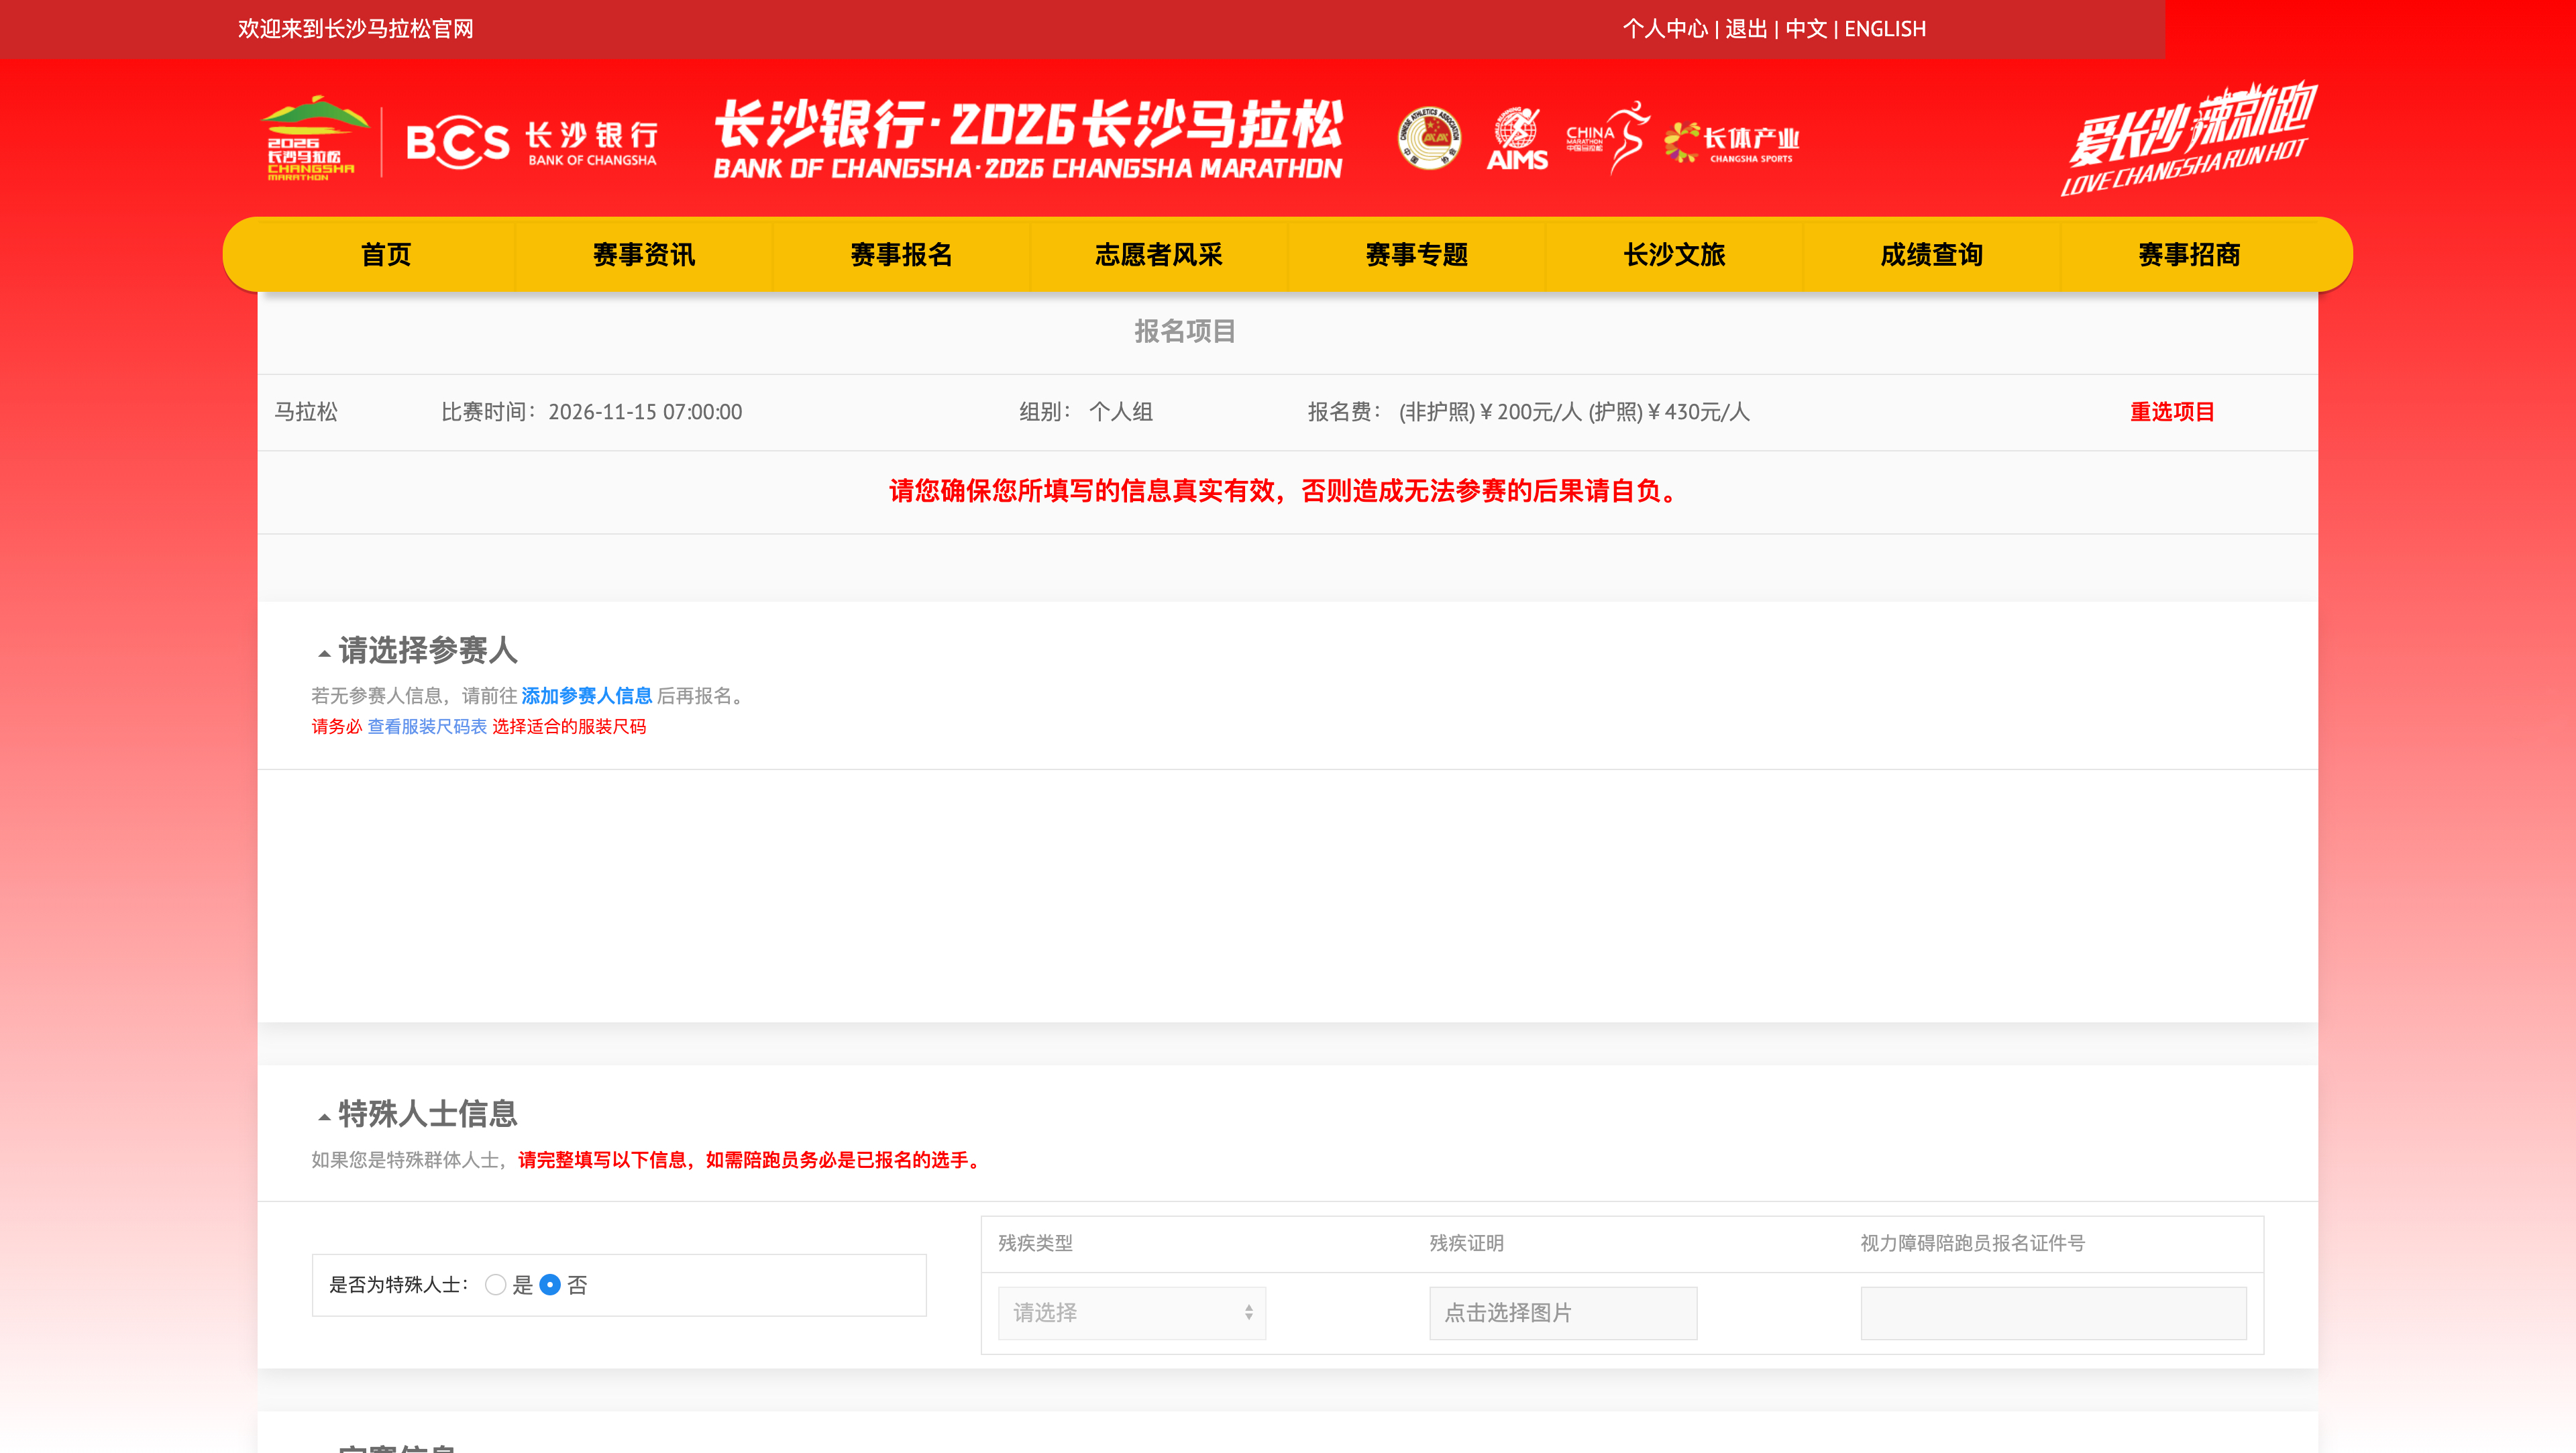2576x1453 pixels.
Task: Select 否 for 是否为特殊人士
Action: (550, 1285)
